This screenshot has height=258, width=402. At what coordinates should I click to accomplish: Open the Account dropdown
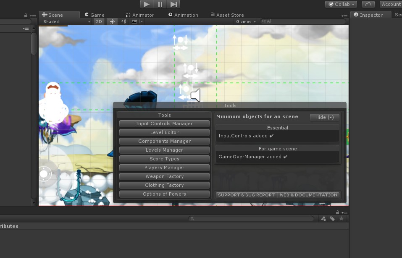[391, 4]
